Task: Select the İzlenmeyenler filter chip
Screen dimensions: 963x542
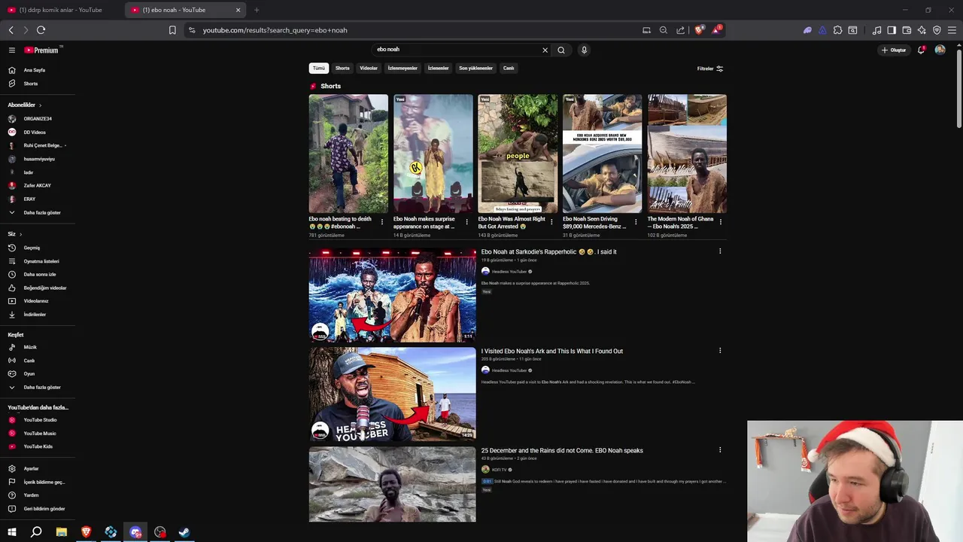Action: 403,69
